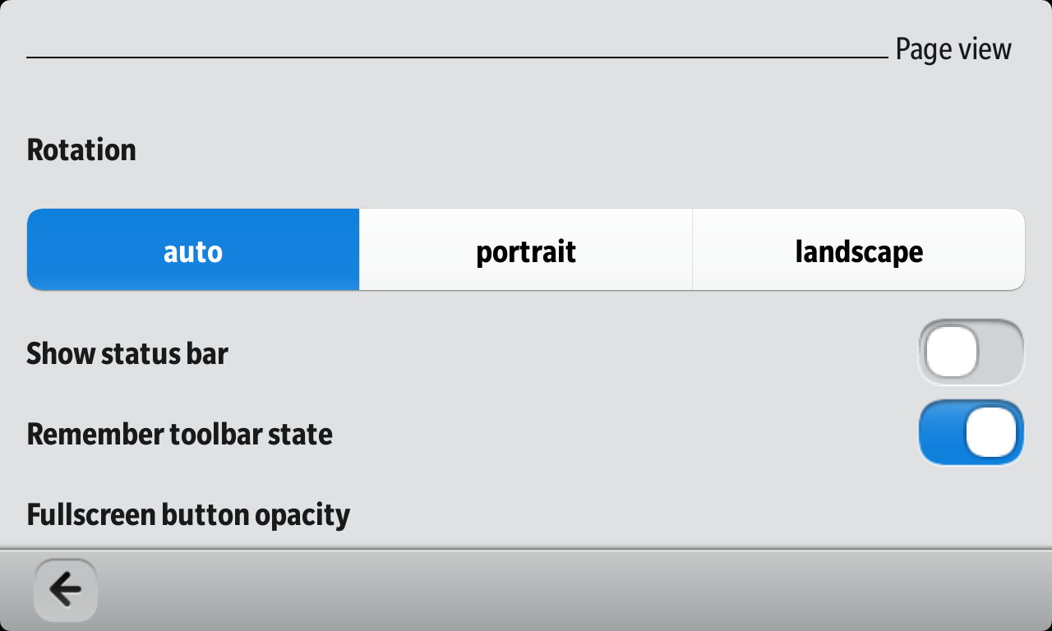Disable the Remember toolbar state switch
Image resolution: width=1052 pixels, height=631 pixels.
click(971, 432)
